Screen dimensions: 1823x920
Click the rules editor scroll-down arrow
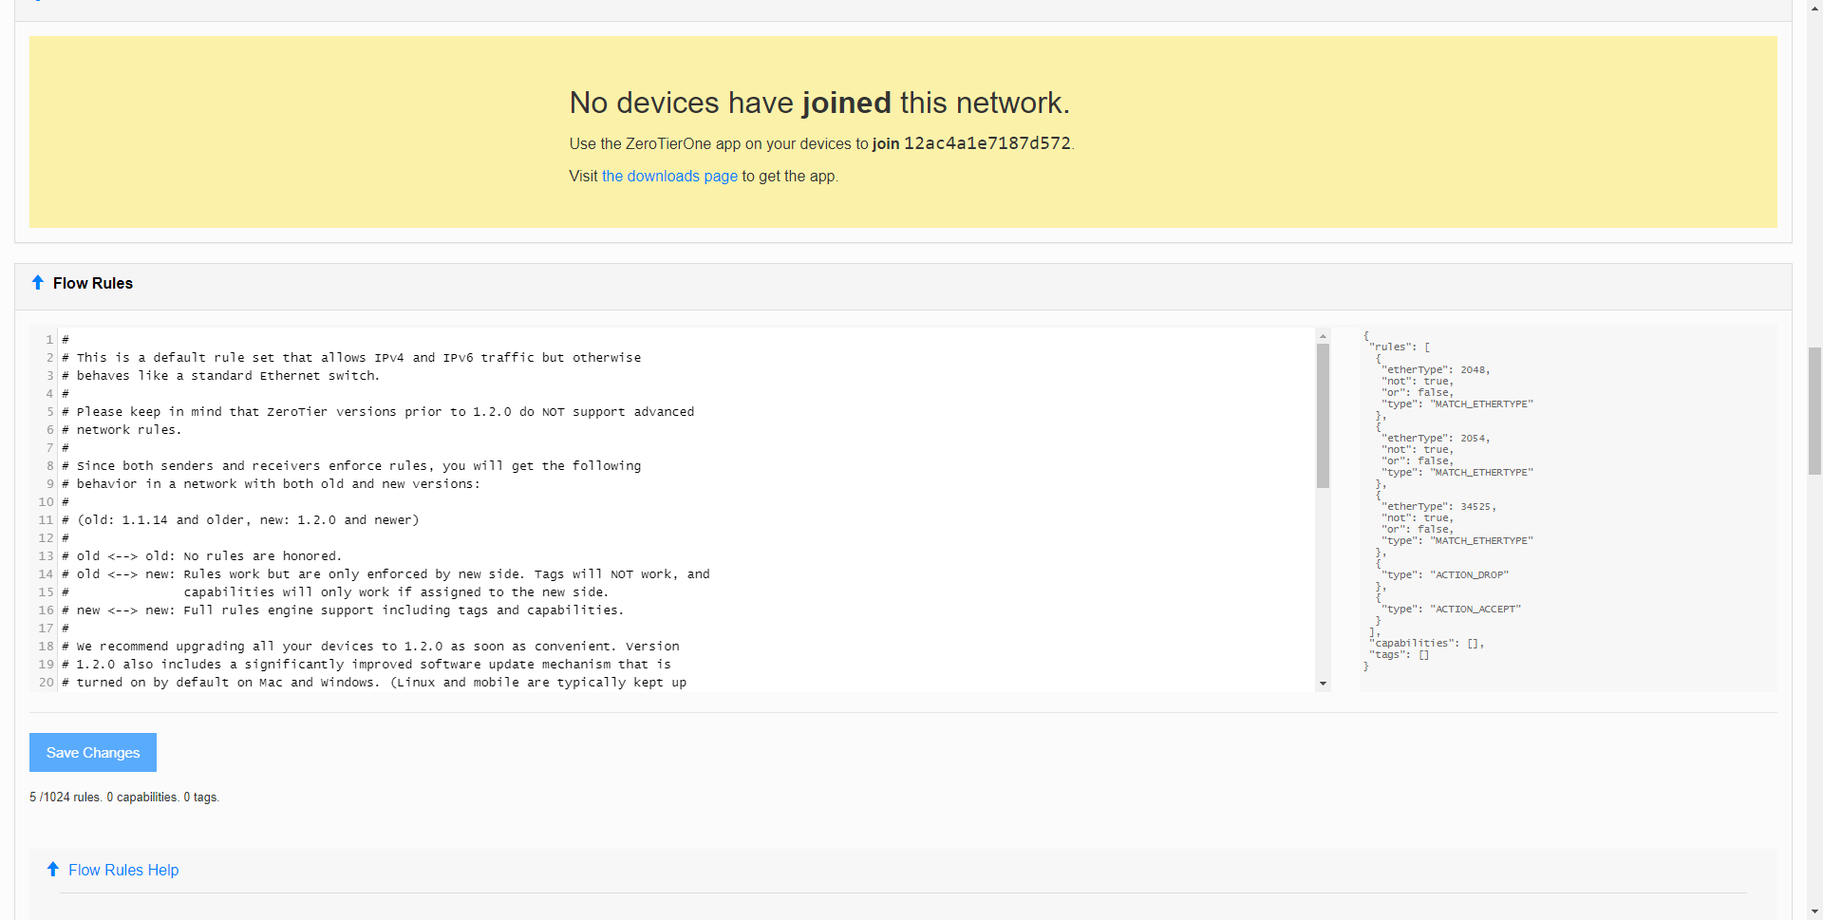point(1323,684)
